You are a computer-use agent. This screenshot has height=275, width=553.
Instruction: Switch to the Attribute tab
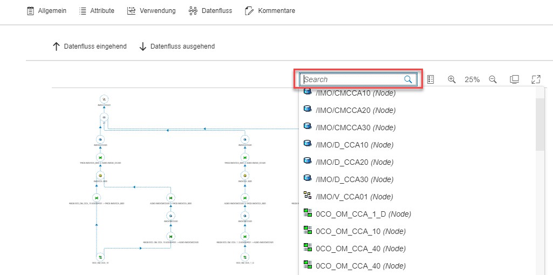click(97, 11)
